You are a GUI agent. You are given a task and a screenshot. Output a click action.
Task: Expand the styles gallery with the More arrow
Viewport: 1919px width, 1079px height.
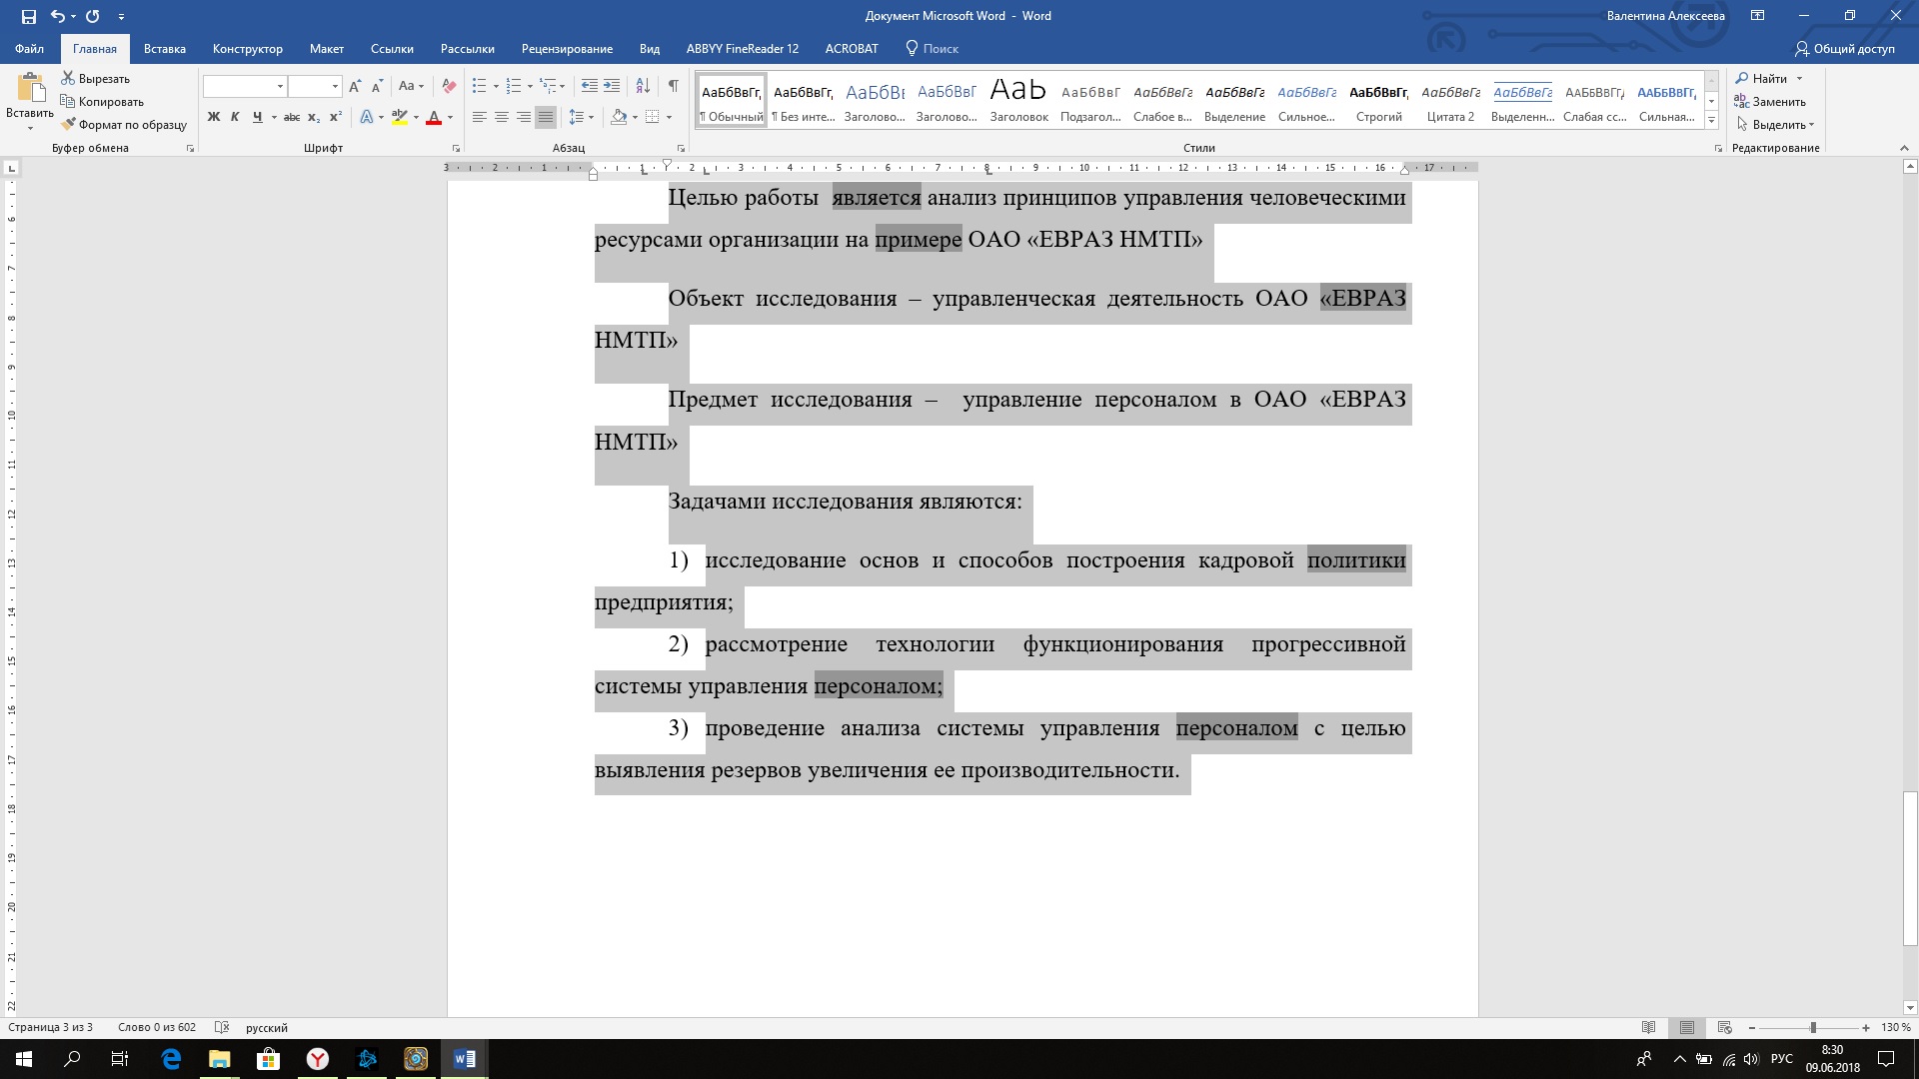pyautogui.click(x=1711, y=121)
